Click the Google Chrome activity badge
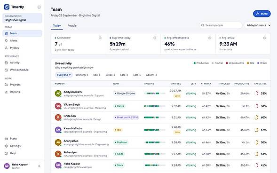Image resolution: width=277 pixels, height=173 pixels. [125, 94]
